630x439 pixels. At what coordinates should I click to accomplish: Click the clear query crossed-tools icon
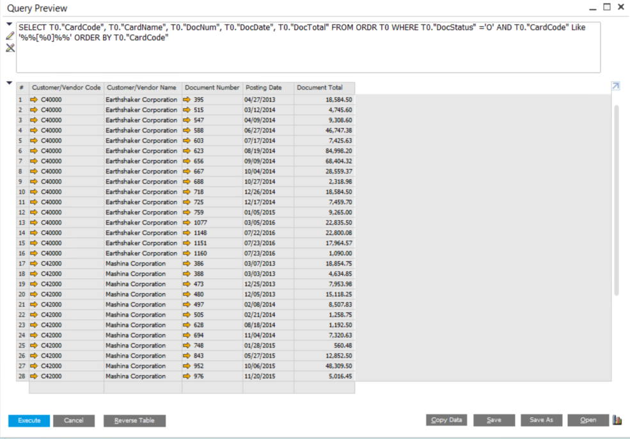click(10, 48)
